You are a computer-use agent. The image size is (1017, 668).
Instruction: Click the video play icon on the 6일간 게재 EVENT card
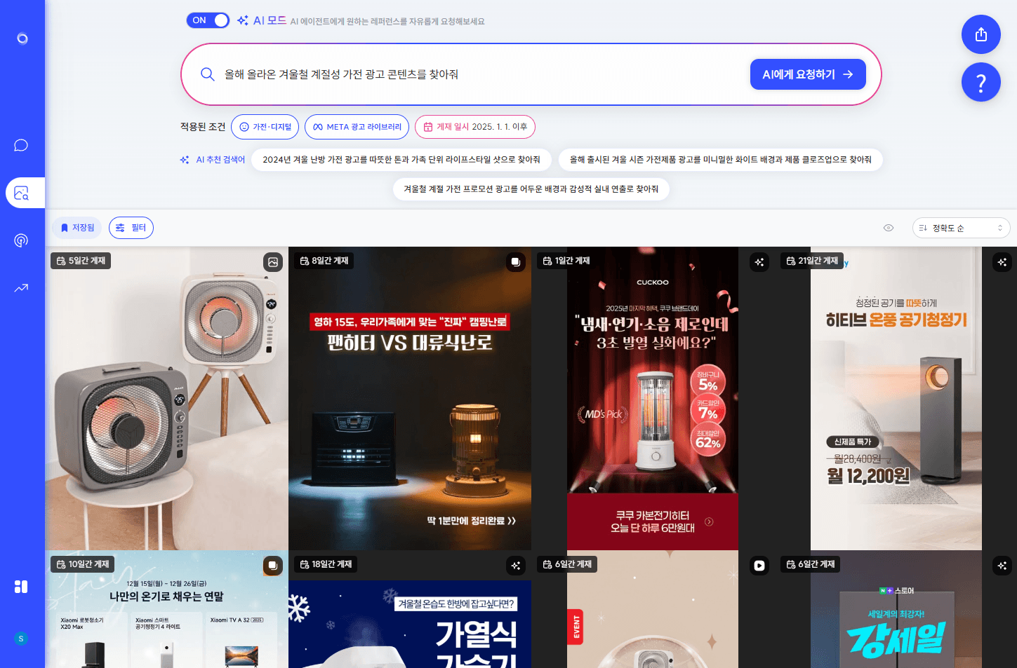point(759,566)
